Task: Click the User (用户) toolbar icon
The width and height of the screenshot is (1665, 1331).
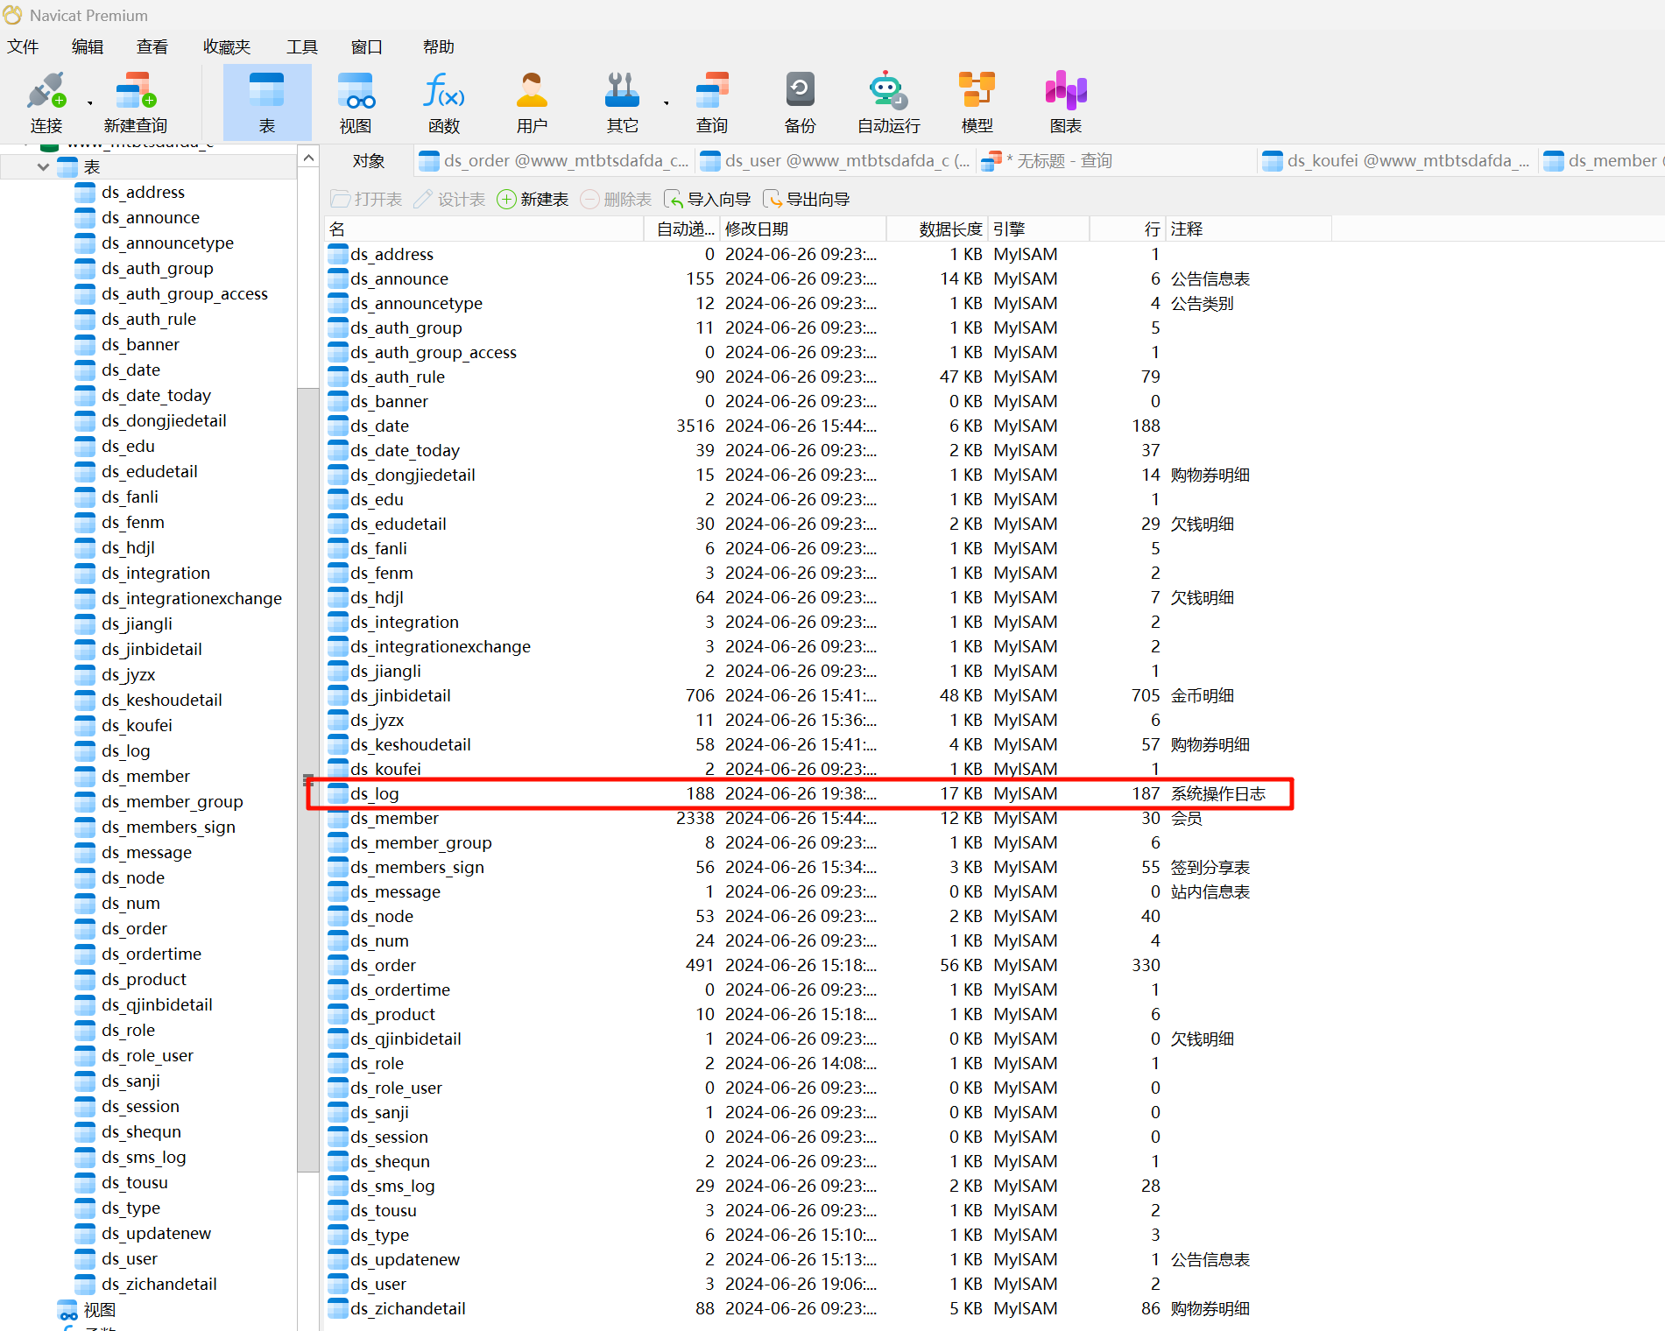Action: click(x=532, y=102)
